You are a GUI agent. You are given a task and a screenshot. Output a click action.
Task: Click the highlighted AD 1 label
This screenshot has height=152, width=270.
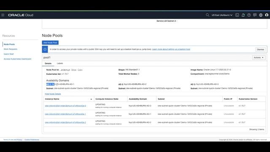pyautogui.click(x=50, y=84)
